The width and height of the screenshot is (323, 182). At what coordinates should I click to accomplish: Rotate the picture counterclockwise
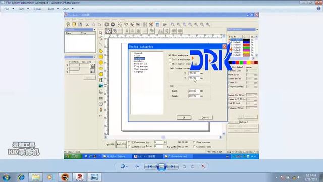click(184, 166)
